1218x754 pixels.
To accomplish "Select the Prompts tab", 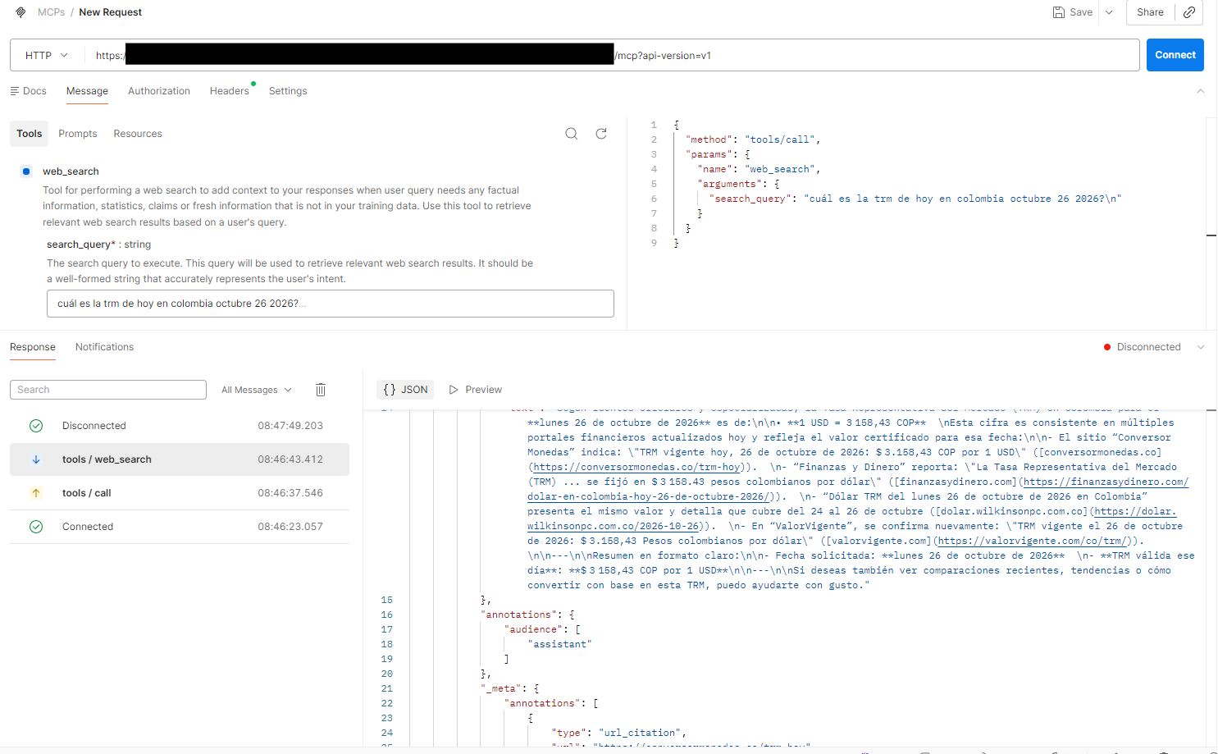I will tap(78, 134).
